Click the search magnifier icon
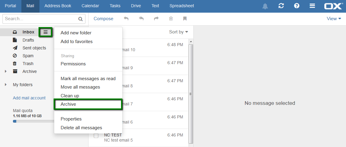The width and height of the screenshot is (346, 147). pyautogui.click(x=80, y=19)
